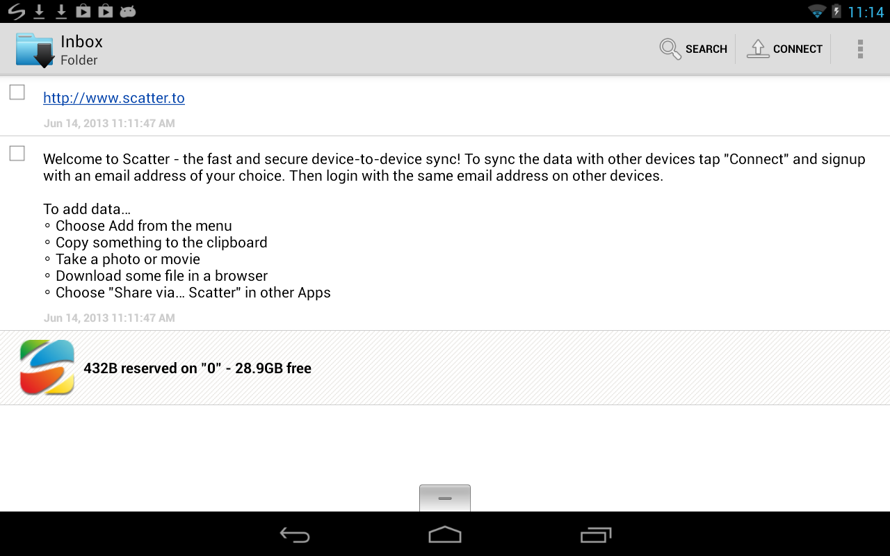Tap the Android robot status bar icon
890x556 pixels.
pos(128,11)
